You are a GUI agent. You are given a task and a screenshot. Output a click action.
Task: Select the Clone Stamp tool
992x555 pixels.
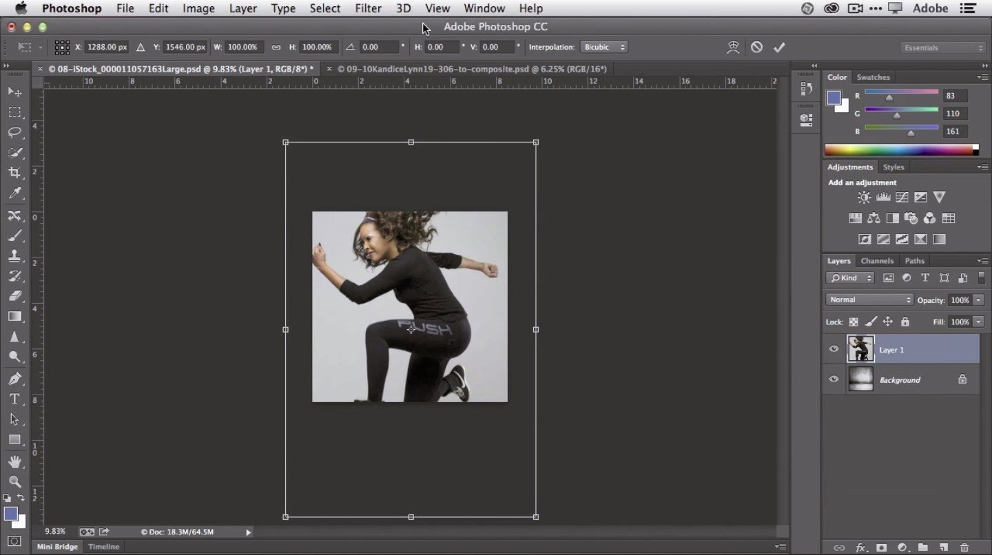(15, 255)
